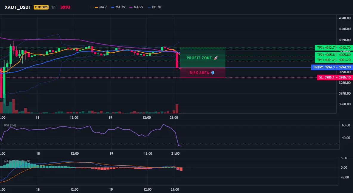Click date 18 on the MACD pane time axis
This screenshot has width=353, height=193.
tap(38, 189)
